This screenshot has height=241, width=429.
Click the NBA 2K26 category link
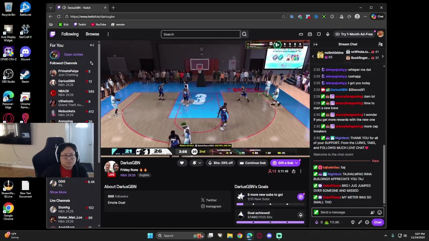pyautogui.click(x=128, y=175)
